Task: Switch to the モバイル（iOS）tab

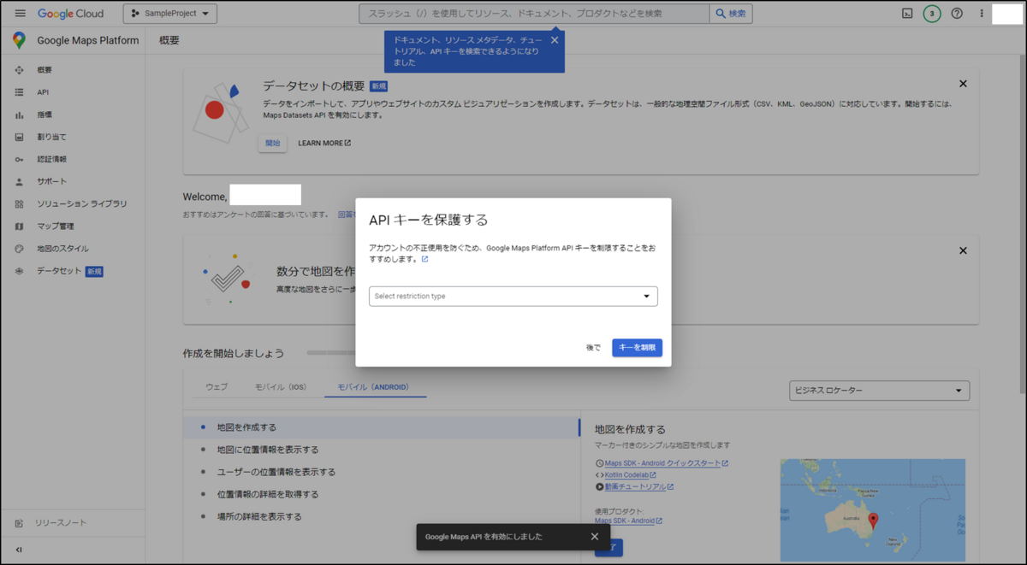Action: pos(281,387)
